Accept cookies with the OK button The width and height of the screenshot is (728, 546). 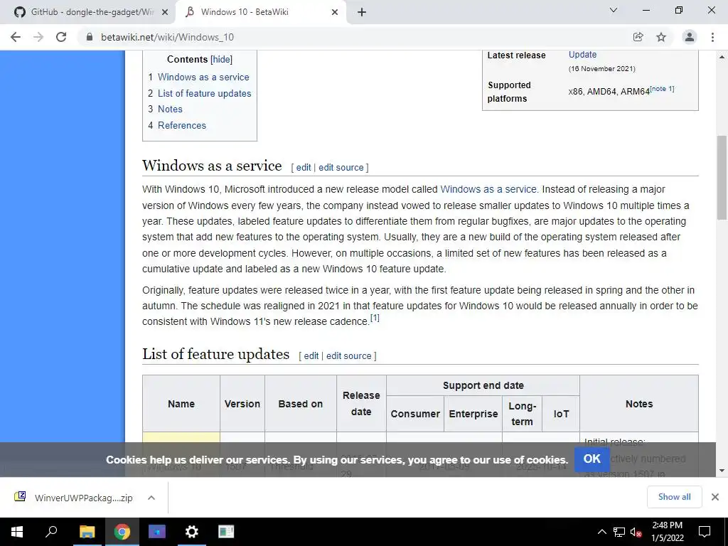pos(591,459)
